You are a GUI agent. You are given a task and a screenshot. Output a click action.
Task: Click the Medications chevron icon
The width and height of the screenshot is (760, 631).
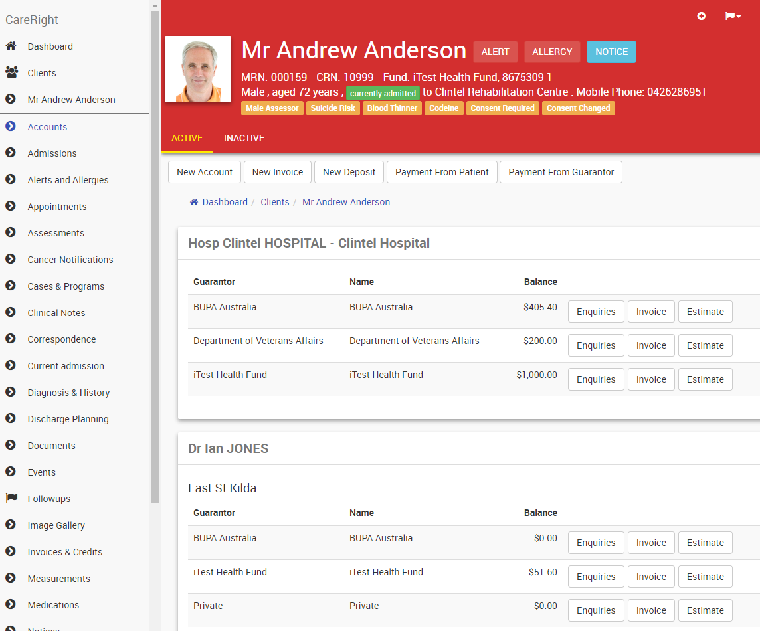click(11, 604)
